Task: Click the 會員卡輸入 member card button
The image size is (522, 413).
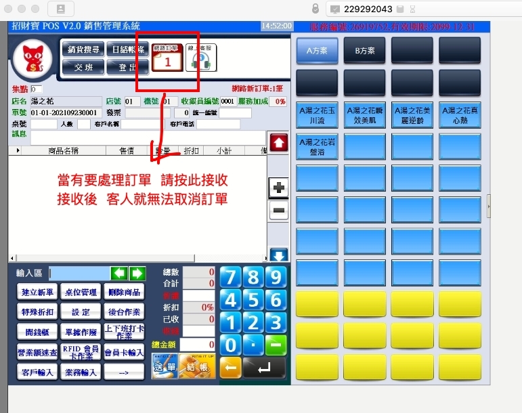Action: (124, 352)
